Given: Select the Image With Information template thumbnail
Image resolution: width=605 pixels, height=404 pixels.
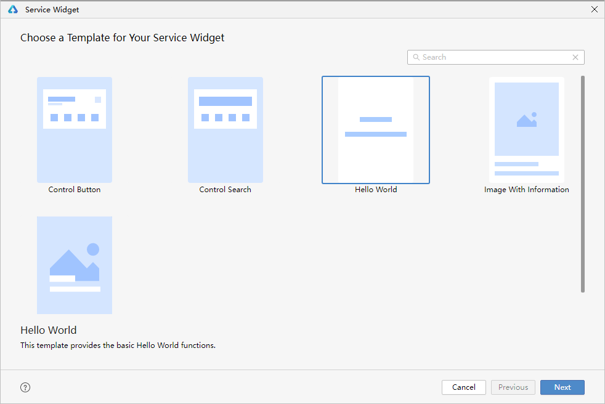Looking at the screenshot, I should tap(527, 129).
